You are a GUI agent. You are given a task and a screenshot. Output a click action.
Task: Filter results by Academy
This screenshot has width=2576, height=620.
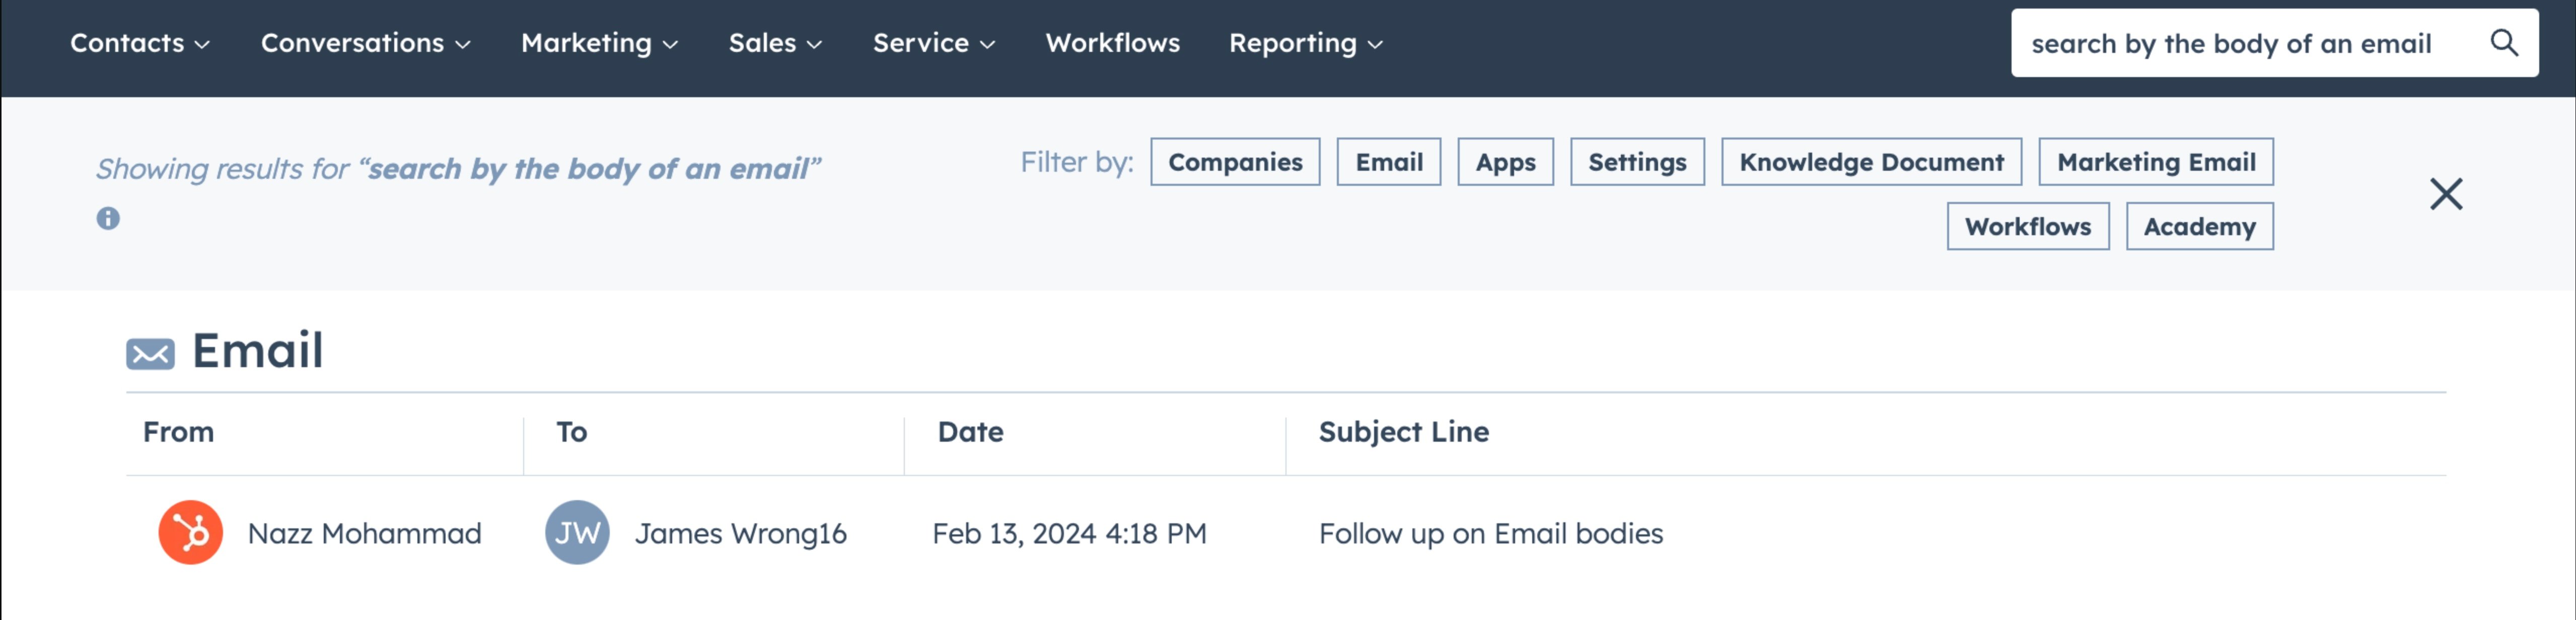[2199, 226]
